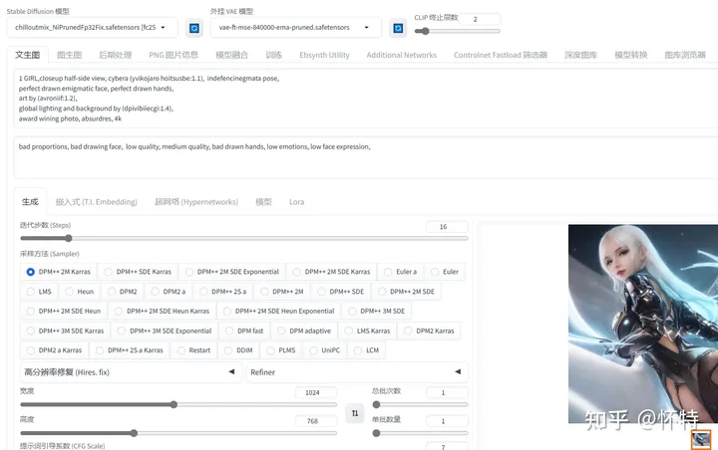This screenshot has height=450, width=718.
Task: Select the DPM++ SDE sampler
Action: 341,292
